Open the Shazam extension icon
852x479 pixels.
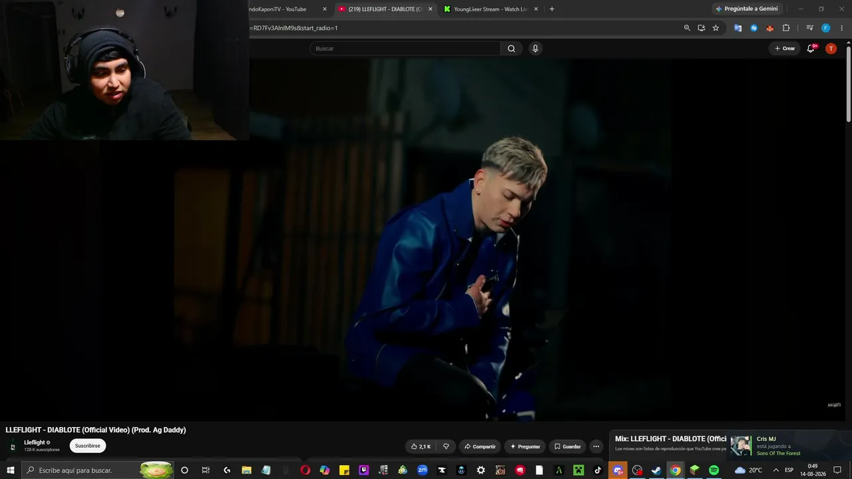tap(753, 28)
